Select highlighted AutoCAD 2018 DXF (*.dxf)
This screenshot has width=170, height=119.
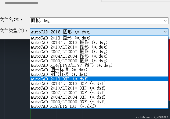point(99,79)
